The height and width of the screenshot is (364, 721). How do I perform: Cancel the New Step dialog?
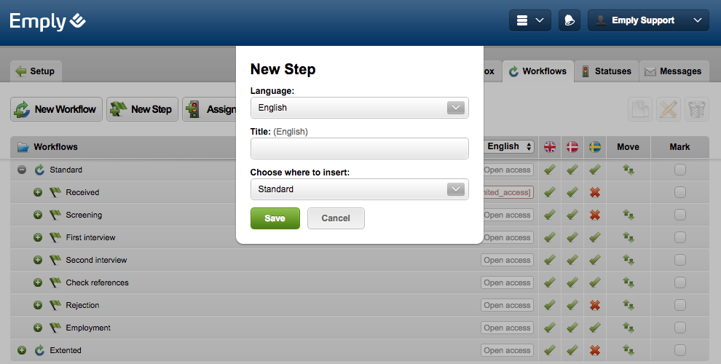click(336, 218)
